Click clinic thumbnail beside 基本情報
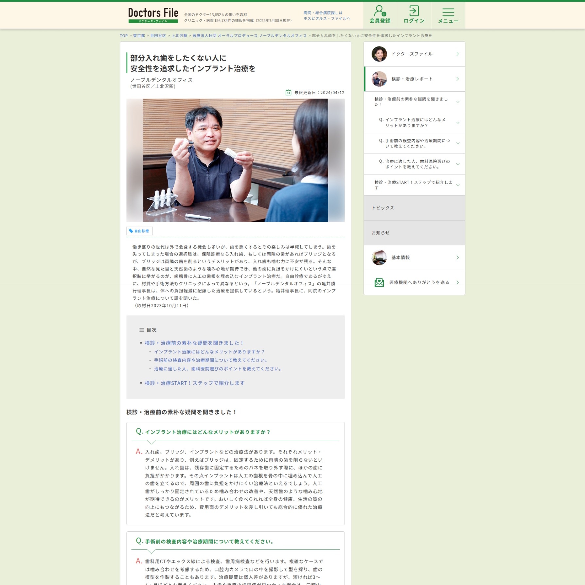This screenshot has width=585, height=585. click(379, 257)
